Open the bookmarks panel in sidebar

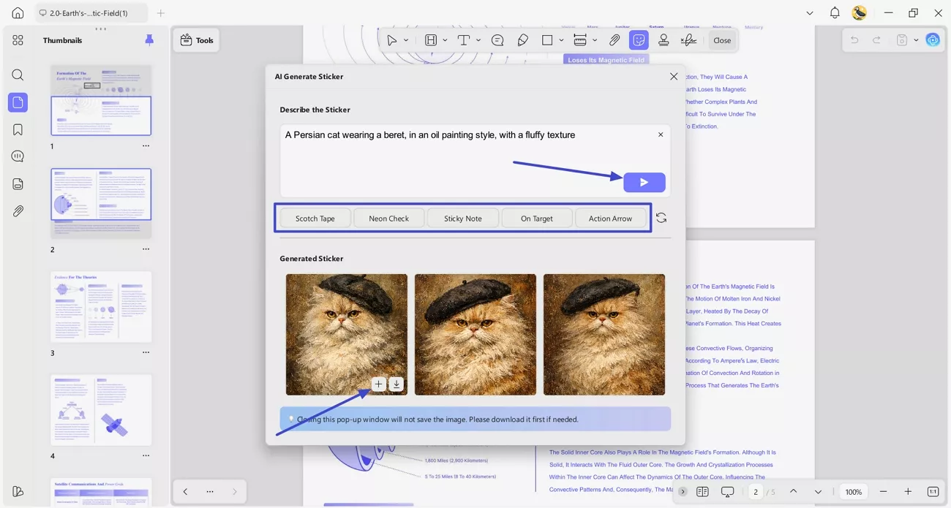[18, 129]
